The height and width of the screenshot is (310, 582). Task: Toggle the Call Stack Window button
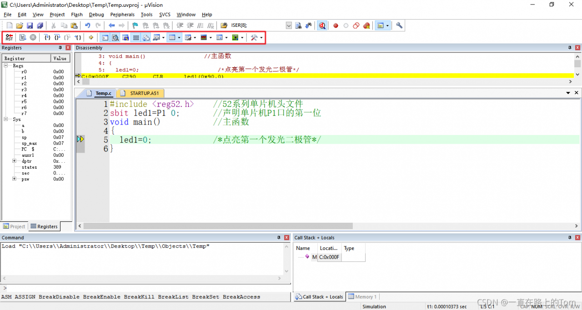point(146,37)
